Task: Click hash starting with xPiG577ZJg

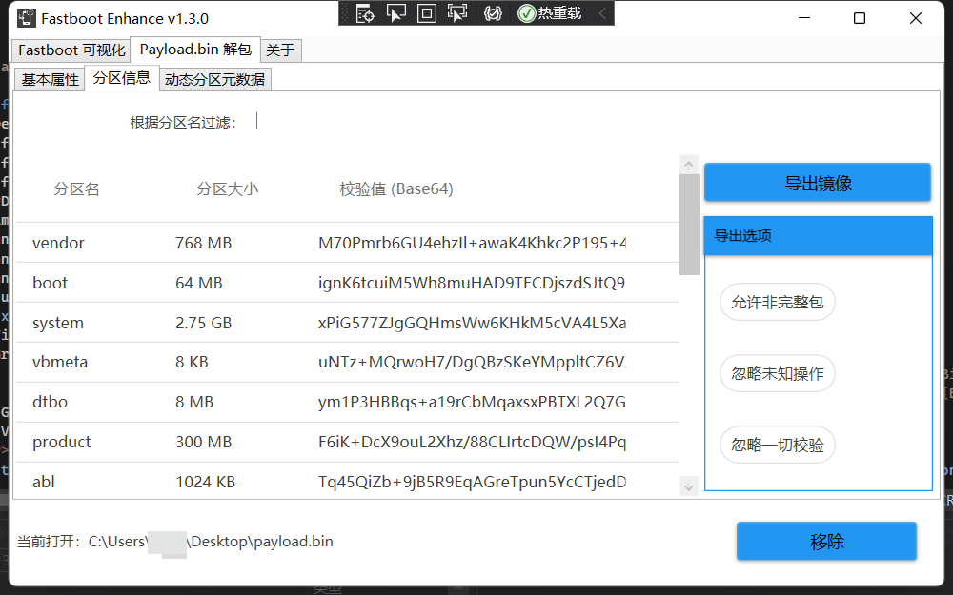Action: [x=473, y=323]
